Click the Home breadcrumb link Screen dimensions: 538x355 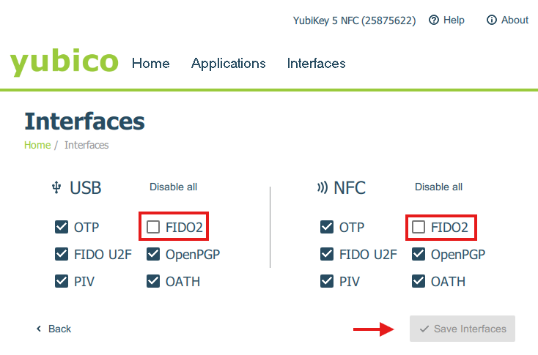click(37, 145)
